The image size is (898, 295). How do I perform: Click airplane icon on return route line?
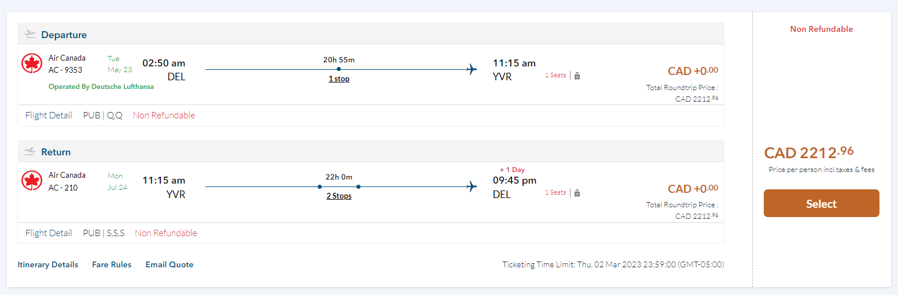tap(472, 186)
